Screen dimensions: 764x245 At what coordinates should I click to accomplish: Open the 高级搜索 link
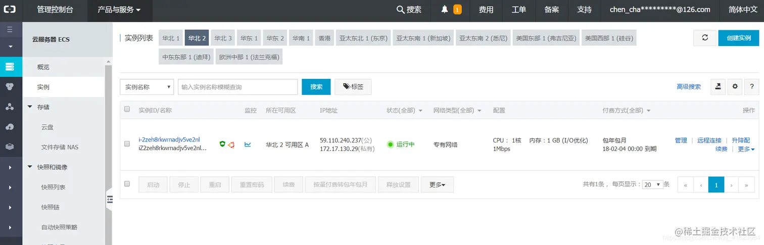(689, 87)
